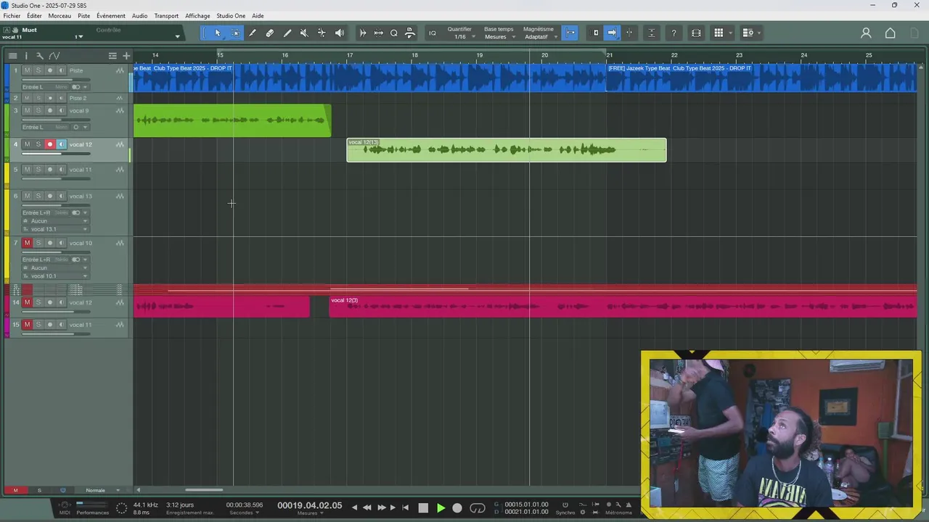Select the vocal 12(13) audio clip
Viewport: 929px width, 522px height.
pyautogui.click(x=507, y=150)
